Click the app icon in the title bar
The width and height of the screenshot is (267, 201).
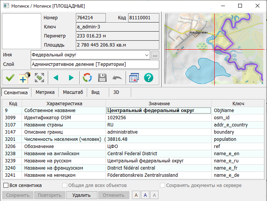click(x=6, y=6)
